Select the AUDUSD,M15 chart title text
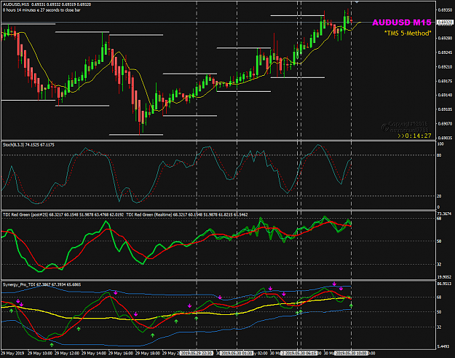 pos(16,4)
